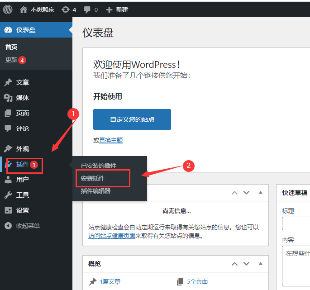Select 安装插件 in flyout
The height and width of the screenshot is (290, 310).
tap(92, 178)
